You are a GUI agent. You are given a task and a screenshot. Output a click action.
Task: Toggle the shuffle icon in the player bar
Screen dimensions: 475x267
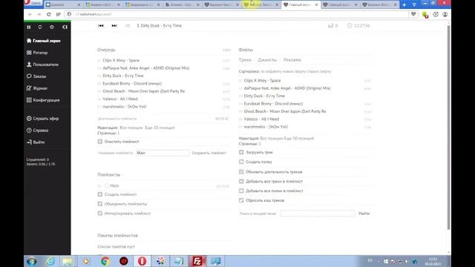(128, 26)
